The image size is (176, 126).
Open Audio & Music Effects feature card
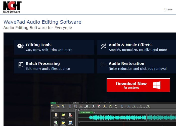[136, 47]
